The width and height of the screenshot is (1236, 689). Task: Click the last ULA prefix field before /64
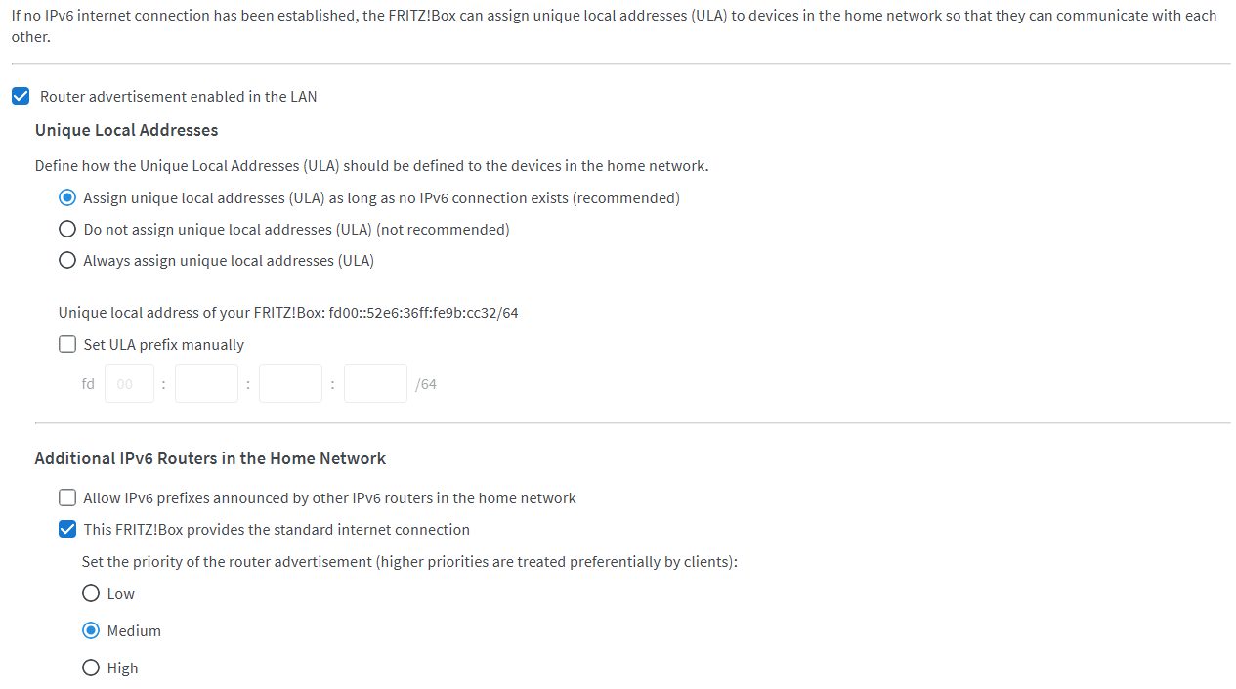coord(375,384)
